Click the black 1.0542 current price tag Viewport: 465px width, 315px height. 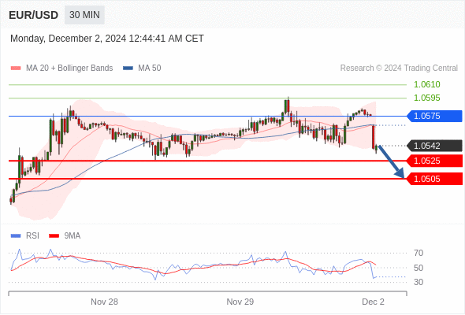point(434,146)
